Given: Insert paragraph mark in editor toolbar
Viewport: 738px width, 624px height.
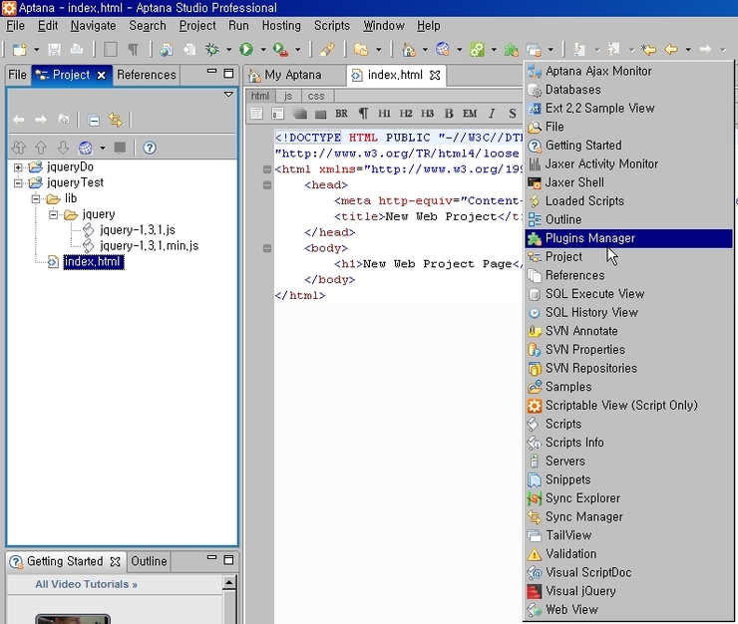Looking at the screenshot, I should (363, 114).
